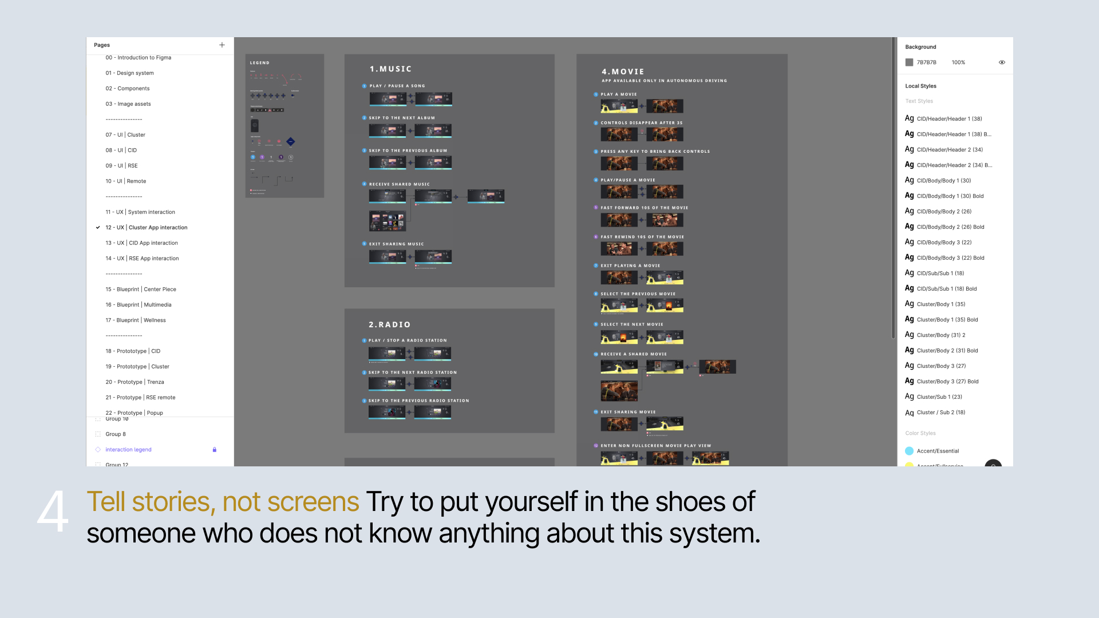Open page 07 - UI | Cluster
The image size is (1099, 618).
pyautogui.click(x=125, y=135)
